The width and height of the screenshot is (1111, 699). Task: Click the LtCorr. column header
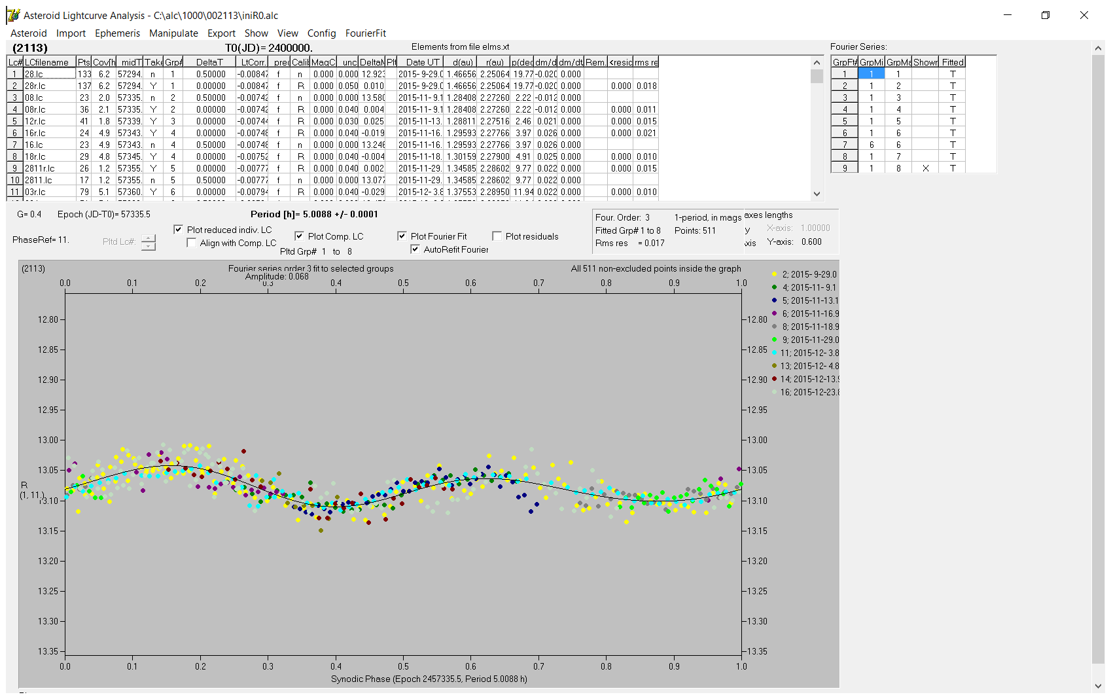tap(252, 62)
